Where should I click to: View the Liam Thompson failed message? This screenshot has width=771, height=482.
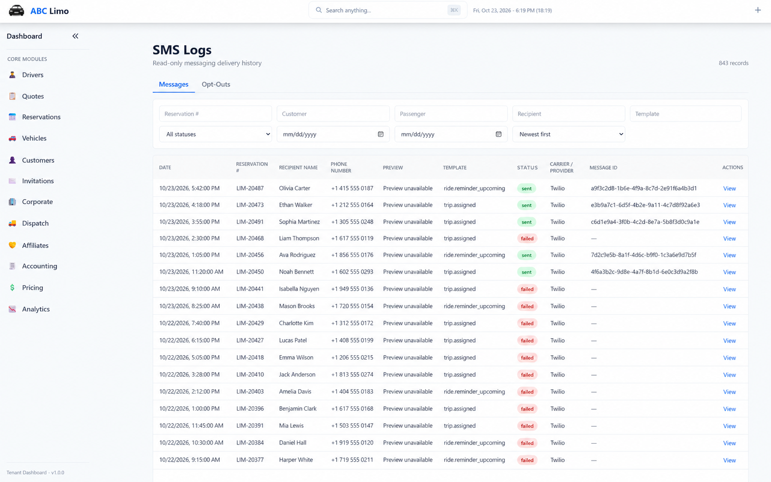coord(729,239)
